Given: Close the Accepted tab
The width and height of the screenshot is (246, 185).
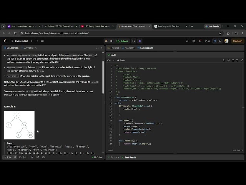Looking at the screenshot, I should click(x=36, y=48).
